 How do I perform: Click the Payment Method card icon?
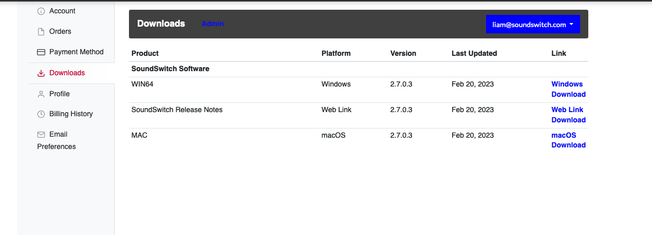tap(41, 52)
